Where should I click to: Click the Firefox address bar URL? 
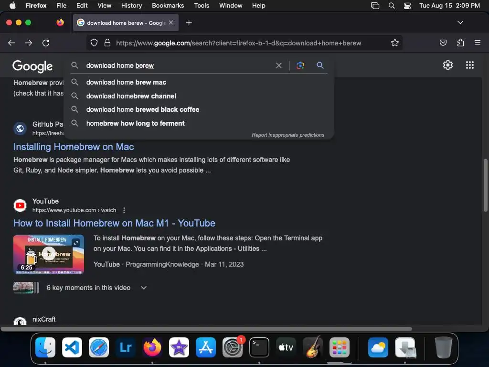point(239,43)
